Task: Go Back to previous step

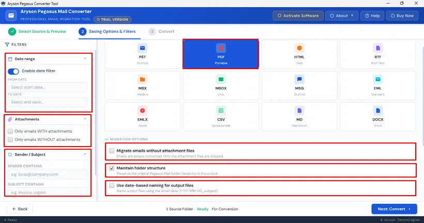Action: (x=20, y=209)
